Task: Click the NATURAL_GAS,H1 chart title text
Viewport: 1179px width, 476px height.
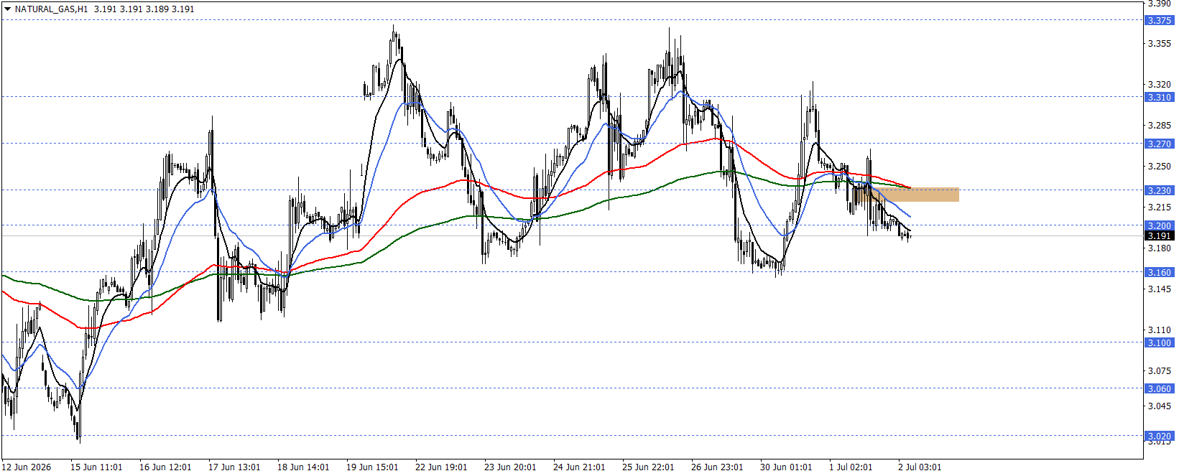Action: [51, 9]
